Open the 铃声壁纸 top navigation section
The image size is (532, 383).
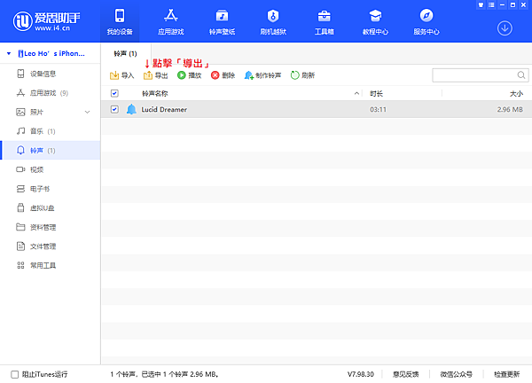click(222, 22)
